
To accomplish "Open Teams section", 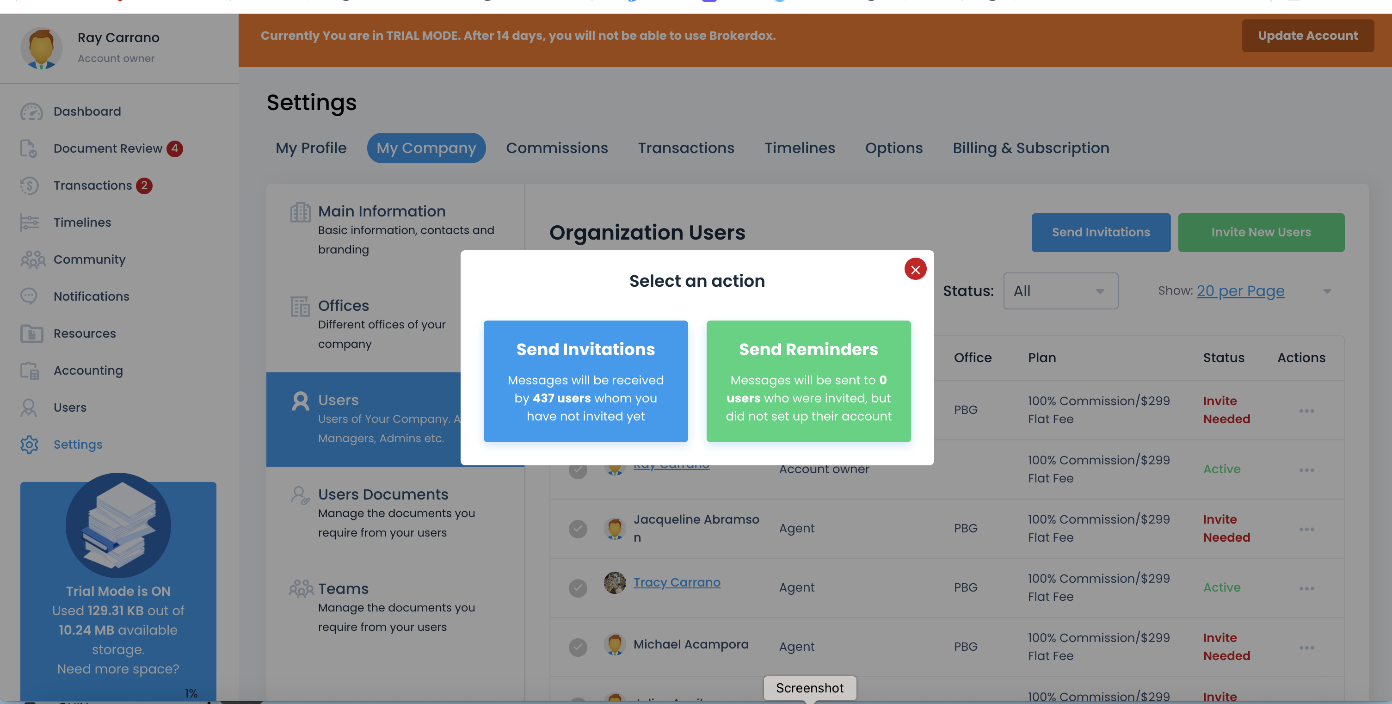I will [395, 608].
